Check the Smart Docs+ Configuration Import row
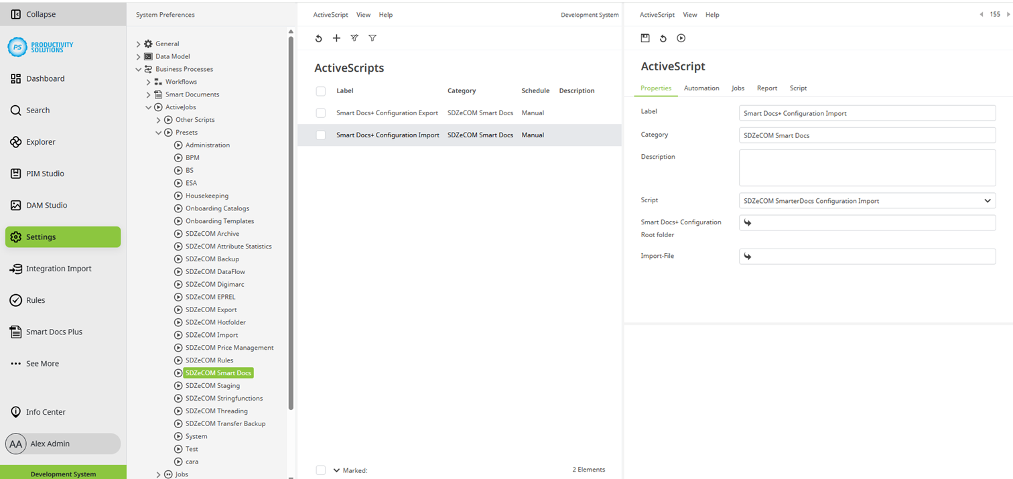 point(320,135)
